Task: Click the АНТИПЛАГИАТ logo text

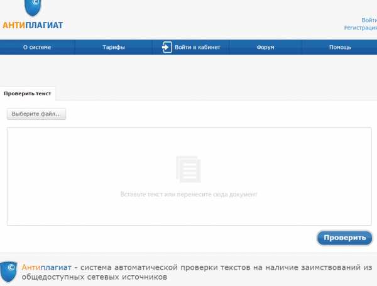Action: pyautogui.click(x=33, y=25)
